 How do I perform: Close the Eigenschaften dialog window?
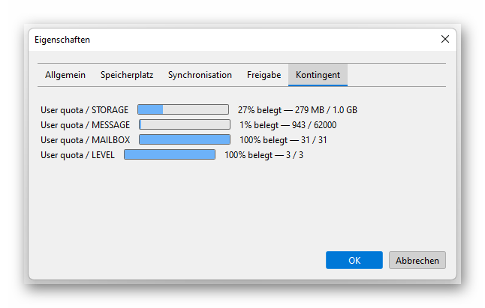[x=445, y=39]
